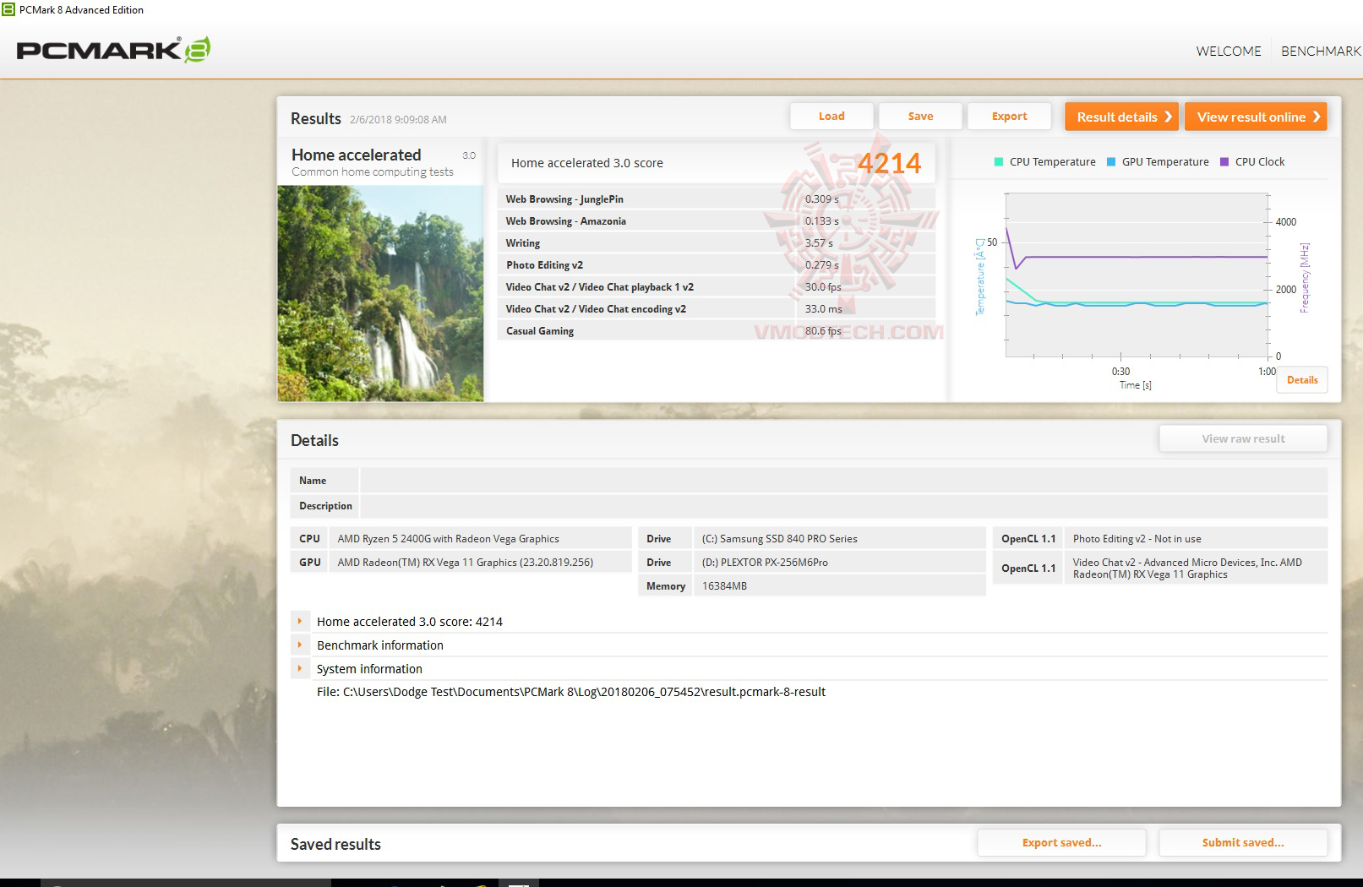Export the benchmark result

pyautogui.click(x=1009, y=117)
